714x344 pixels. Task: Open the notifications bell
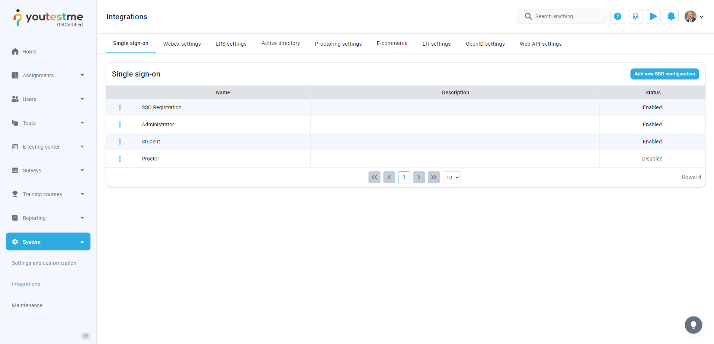pos(671,16)
